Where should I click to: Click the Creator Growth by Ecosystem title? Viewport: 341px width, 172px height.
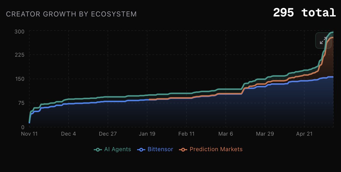point(71,14)
